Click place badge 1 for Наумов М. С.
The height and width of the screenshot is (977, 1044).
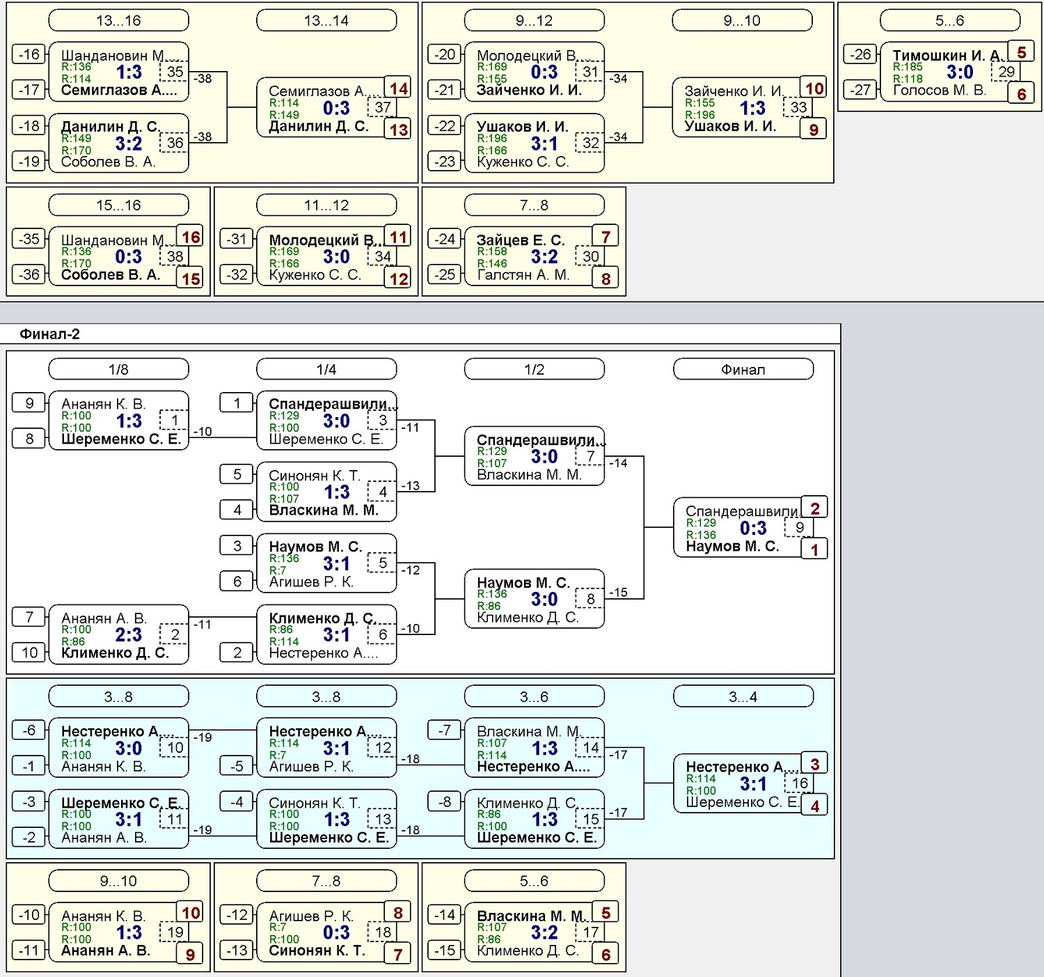814,549
